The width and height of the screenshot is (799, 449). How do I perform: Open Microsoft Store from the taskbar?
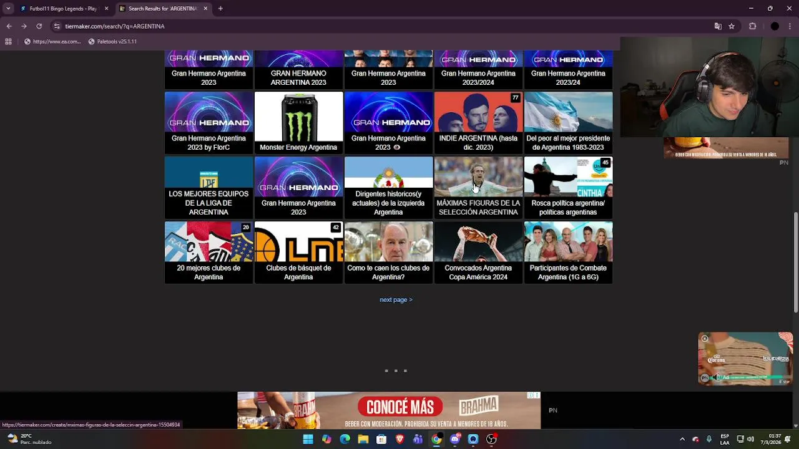(381, 439)
